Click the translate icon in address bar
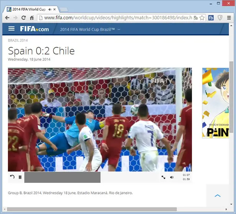Viewport: 236px width, 214px height. click(x=195, y=18)
